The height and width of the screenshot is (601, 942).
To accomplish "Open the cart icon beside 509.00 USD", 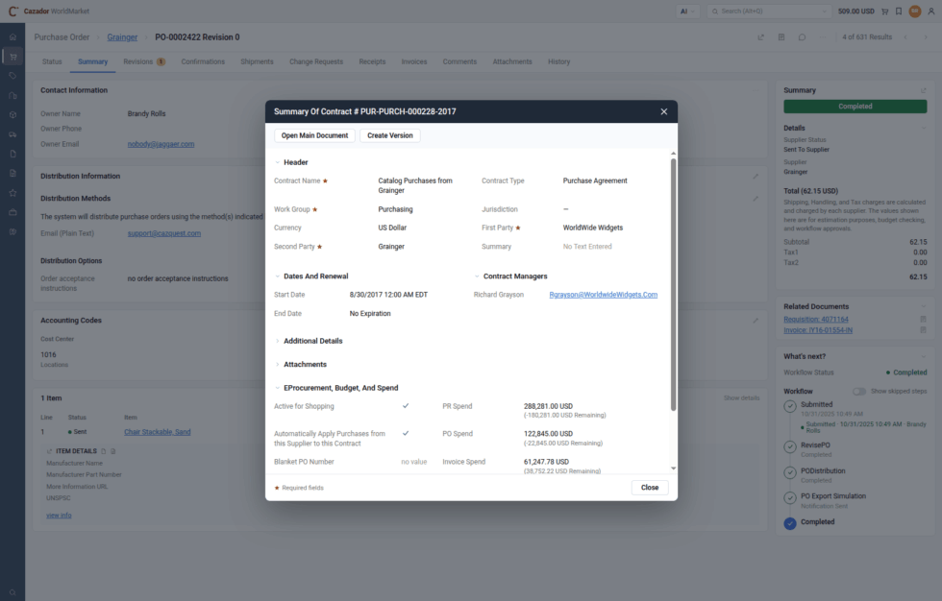I will [x=885, y=12].
